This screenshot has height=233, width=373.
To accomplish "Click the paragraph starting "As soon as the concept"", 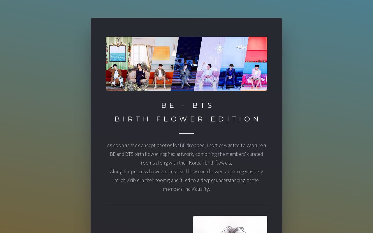I will pos(186,154).
